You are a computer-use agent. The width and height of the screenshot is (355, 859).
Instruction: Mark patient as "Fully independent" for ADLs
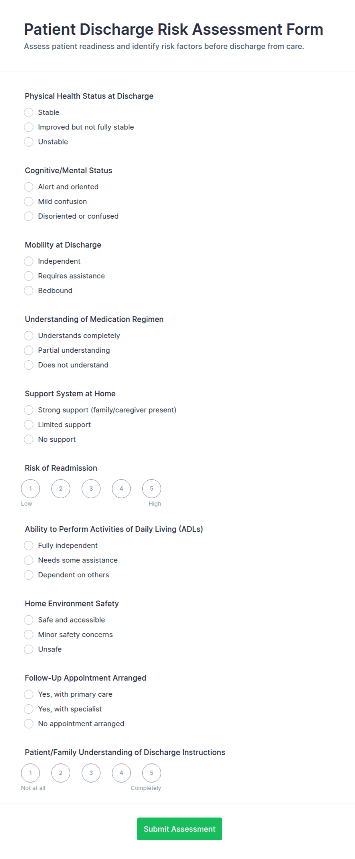tap(29, 546)
